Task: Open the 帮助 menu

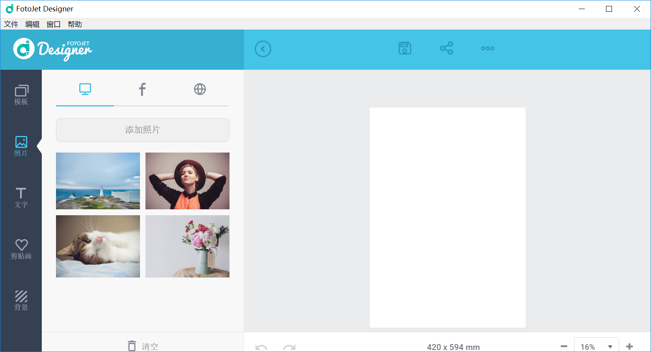Action: pos(75,24)
